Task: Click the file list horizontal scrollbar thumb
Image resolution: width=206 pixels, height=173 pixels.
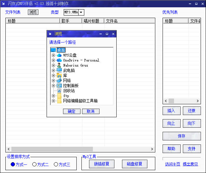Action: tap(52, 149)
